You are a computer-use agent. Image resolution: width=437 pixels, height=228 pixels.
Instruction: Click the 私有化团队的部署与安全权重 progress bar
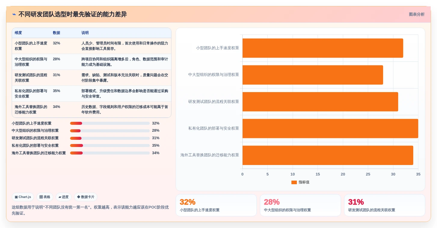pos(110,145)
